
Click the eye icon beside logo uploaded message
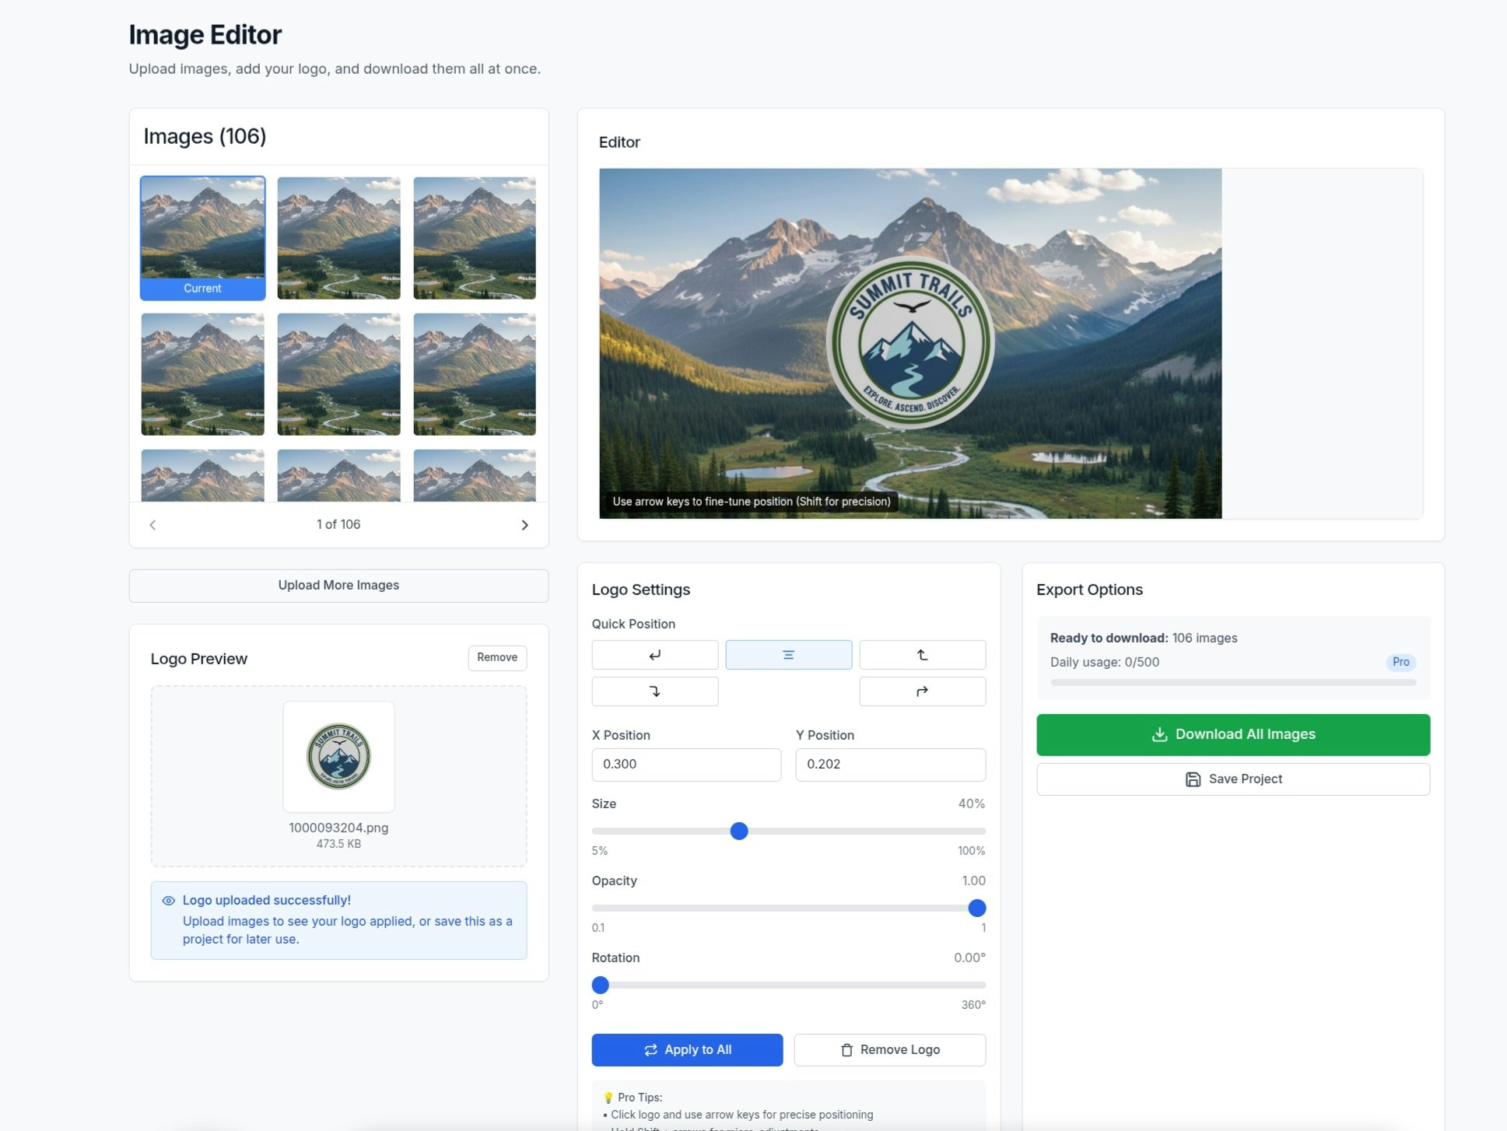coord(168,900)
